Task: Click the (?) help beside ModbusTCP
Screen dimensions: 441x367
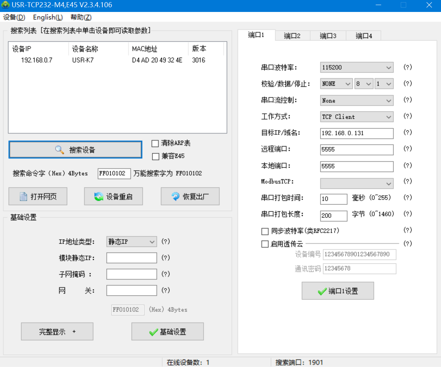Action: [408, 181]
